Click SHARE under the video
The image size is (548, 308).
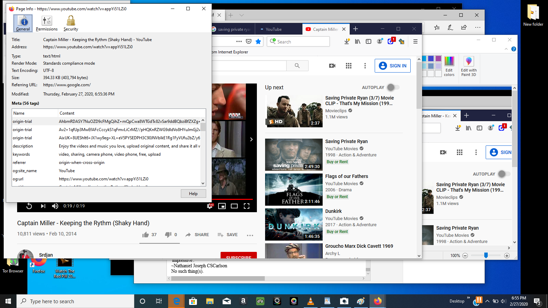tap(197, 235)
